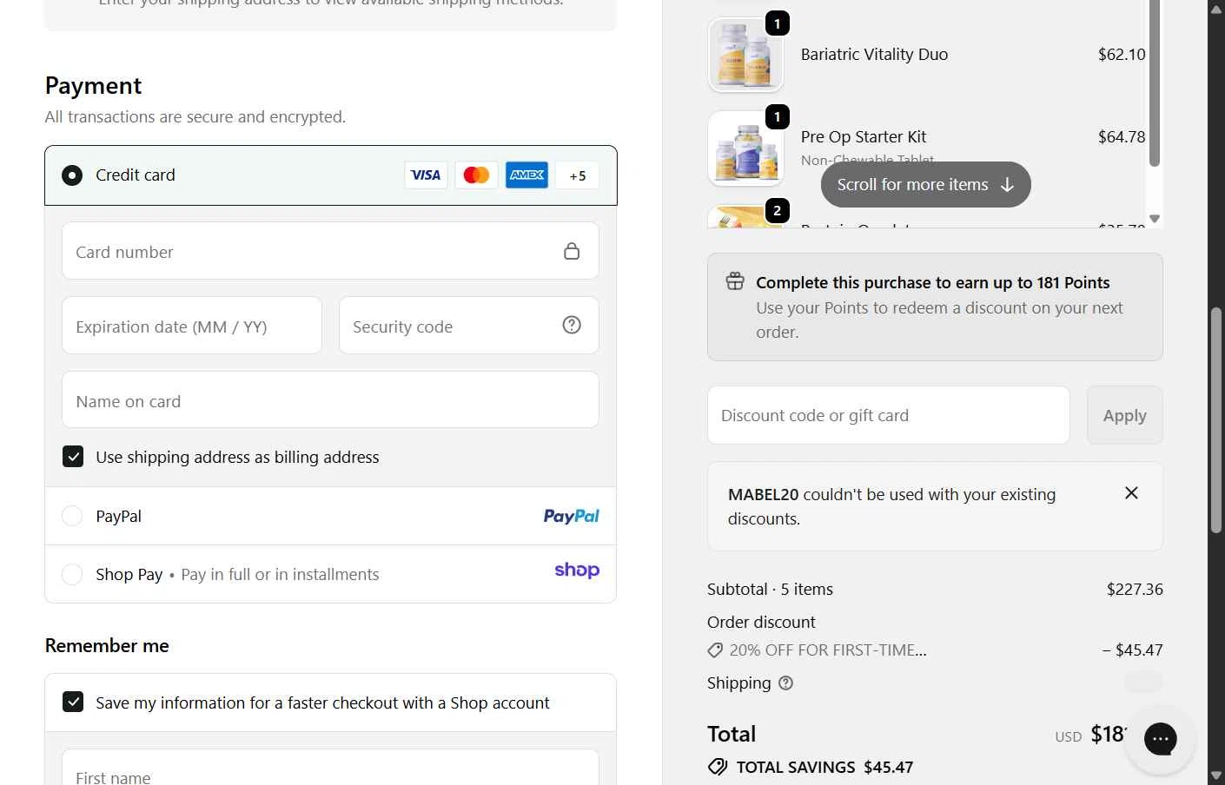Image resolution: width=1225 pixels, height=785 pixels.
Task: Open the chat support bubble
Action: tap(1160, 739)
